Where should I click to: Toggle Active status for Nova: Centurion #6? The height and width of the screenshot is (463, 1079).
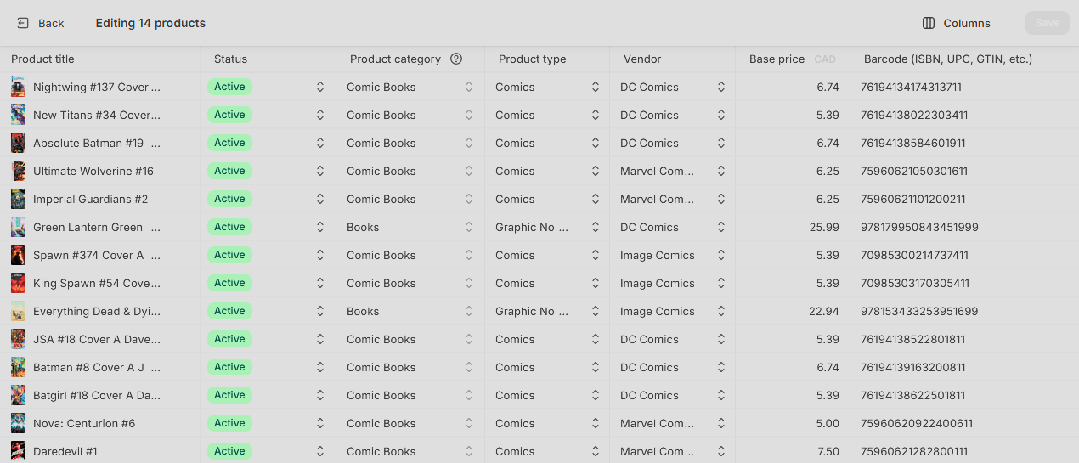click(x=229, y=423)
